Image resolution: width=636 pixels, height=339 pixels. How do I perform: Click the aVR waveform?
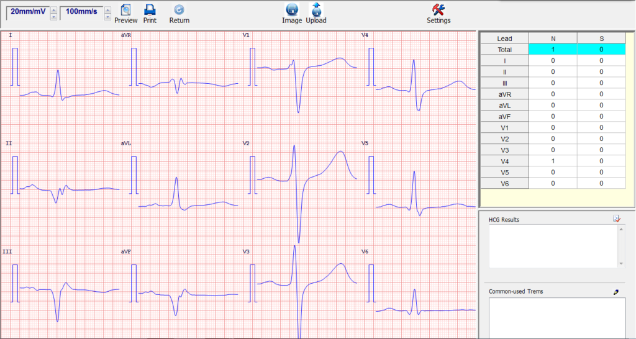[x=188, y=85]
